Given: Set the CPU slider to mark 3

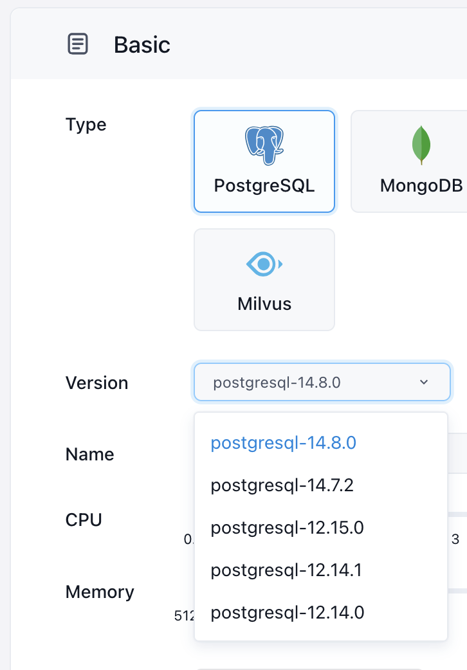Looking at the screenshot, I should click(455, 514).
